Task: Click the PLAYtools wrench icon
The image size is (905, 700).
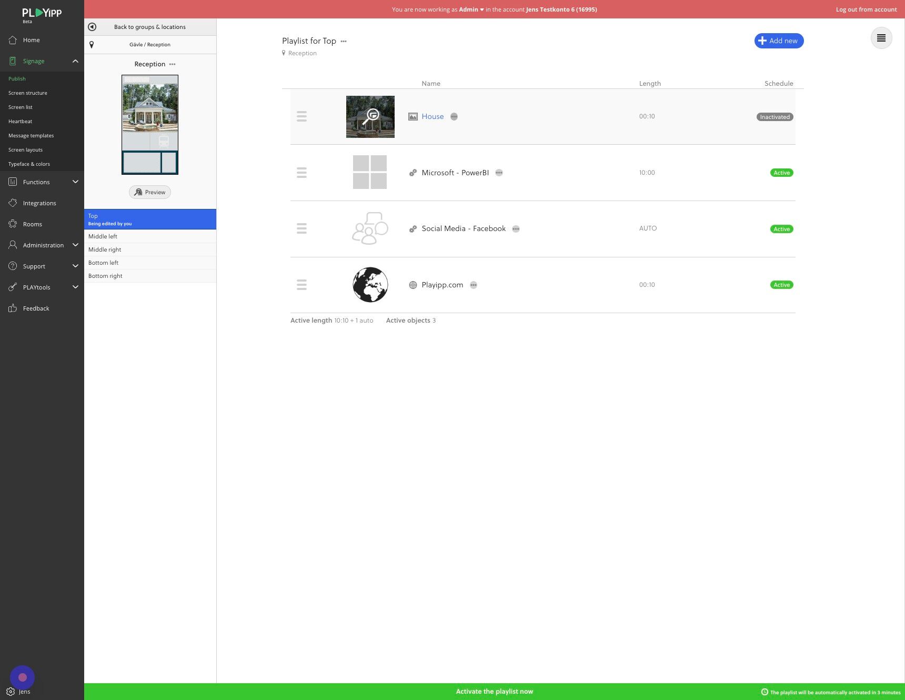Action: tap(13, 287)
